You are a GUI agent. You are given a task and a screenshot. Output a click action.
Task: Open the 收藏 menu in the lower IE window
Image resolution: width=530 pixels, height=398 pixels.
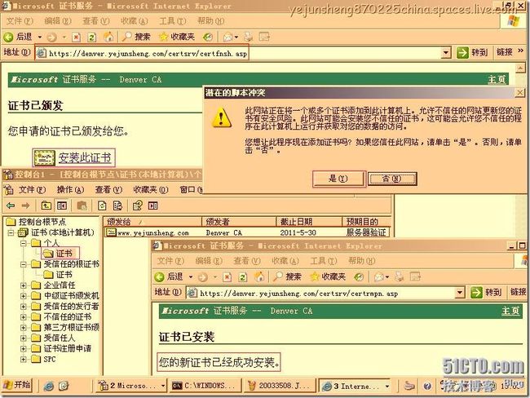click(x=285, y=261)
